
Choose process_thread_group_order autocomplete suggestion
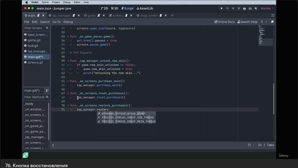(x=126, y=113)
